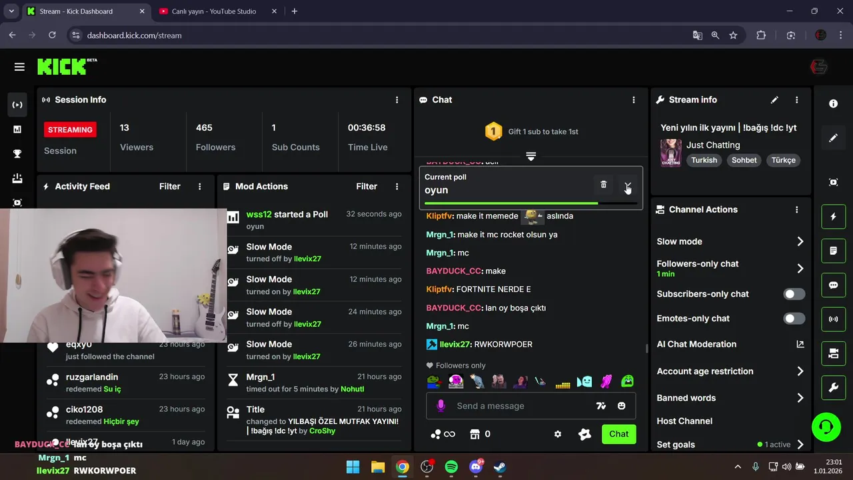The image size is (853, 480).
Task: Click the purple microphone icon in the message box
Action: tap(440, 405)
